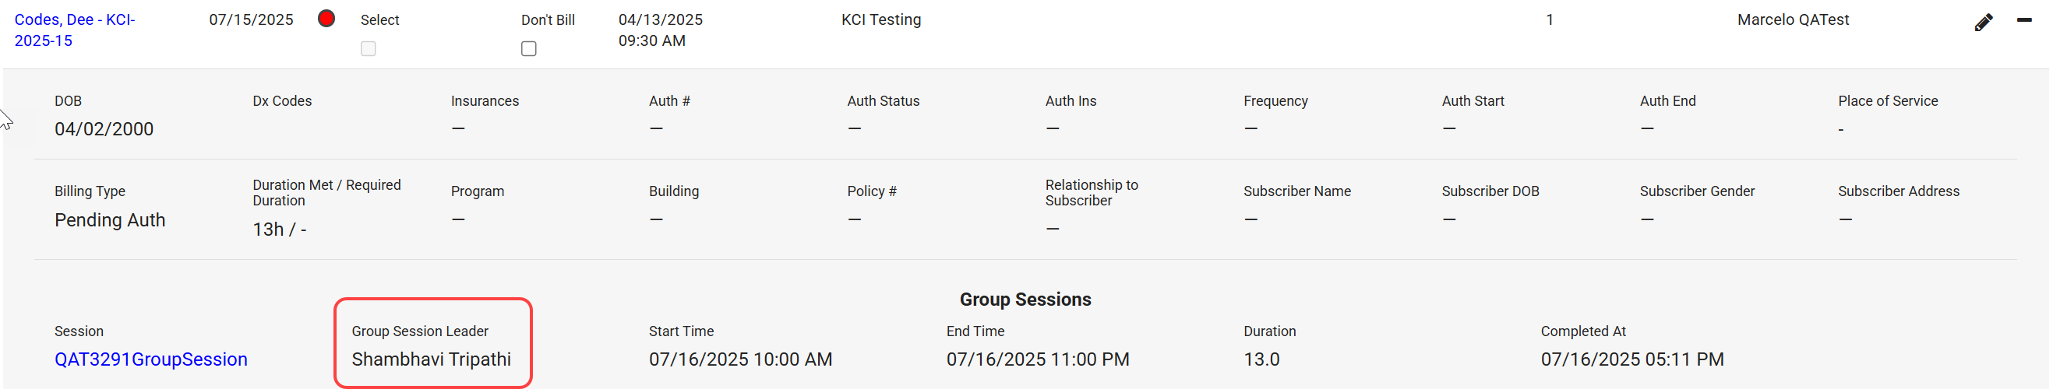The width and height of the screenshot is (2053, 389).
Task: Click the Group Sessions heading
Action: point(1025,300)
